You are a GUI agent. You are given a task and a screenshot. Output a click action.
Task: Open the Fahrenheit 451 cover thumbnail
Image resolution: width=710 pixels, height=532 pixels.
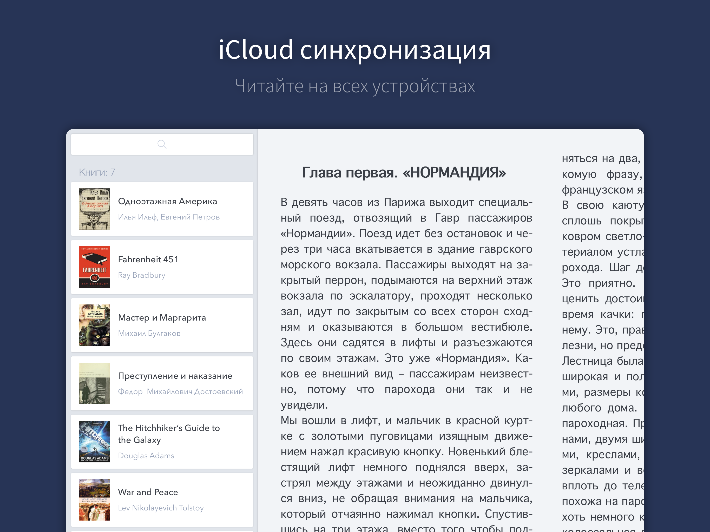pos(94,267)
